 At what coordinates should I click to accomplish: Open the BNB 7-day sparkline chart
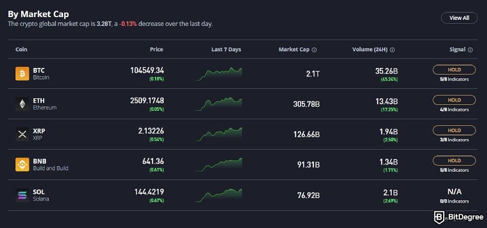(x=219, y=165)
